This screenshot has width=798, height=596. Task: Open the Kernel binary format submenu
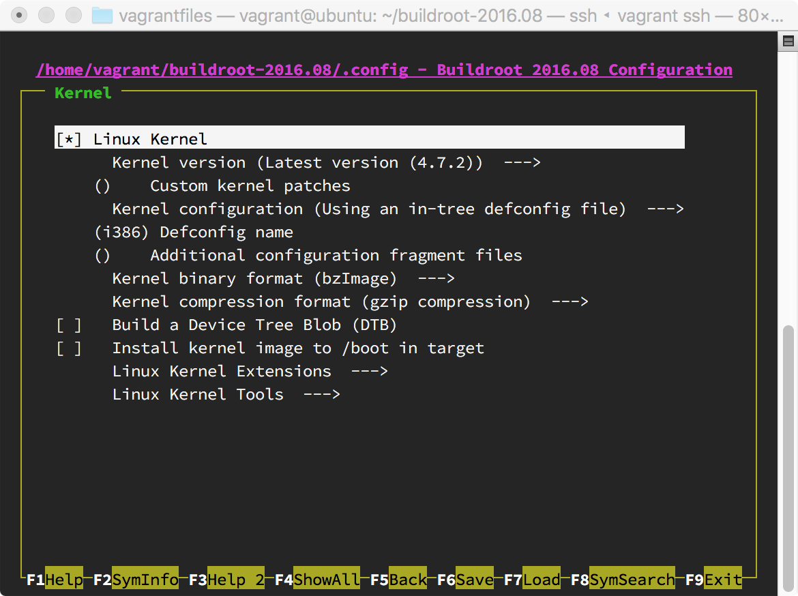(284, 278)
